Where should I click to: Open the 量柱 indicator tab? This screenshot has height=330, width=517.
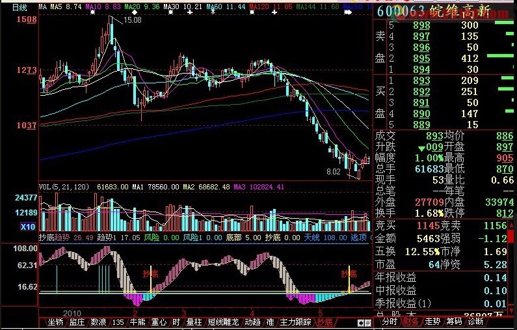(194, 322)
